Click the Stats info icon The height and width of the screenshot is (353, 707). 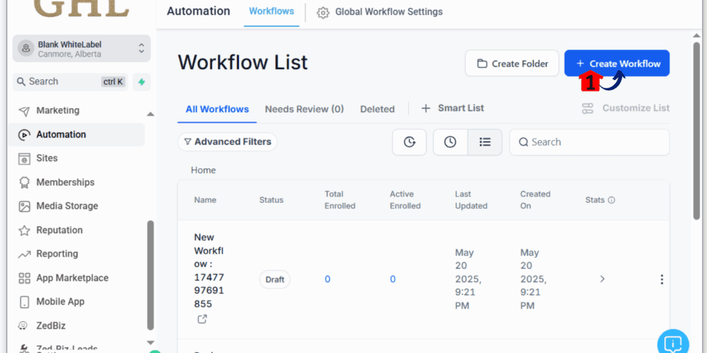click(612, 200)
